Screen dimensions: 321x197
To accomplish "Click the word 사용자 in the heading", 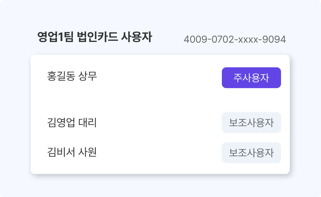I will coord(136,37).
